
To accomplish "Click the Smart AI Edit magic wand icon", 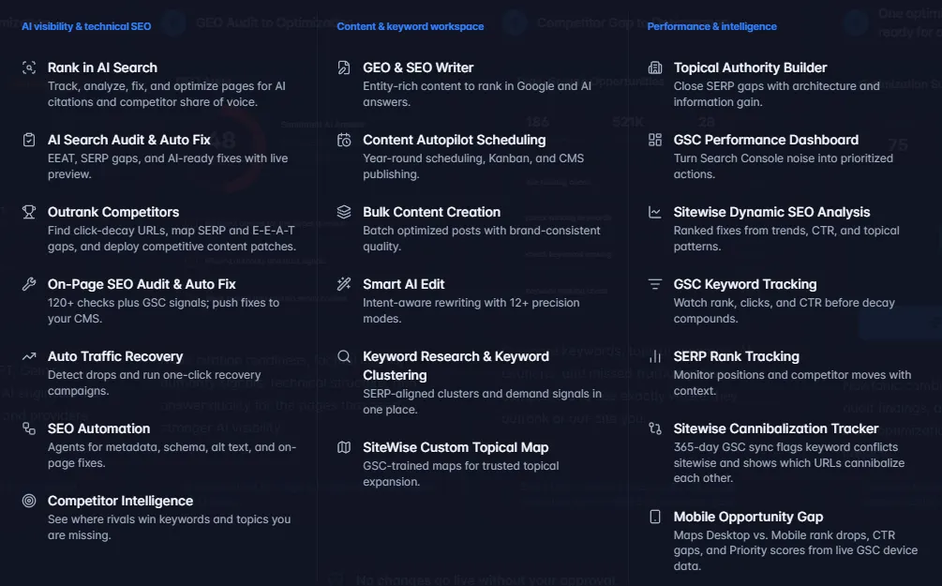I will [344, 284].
